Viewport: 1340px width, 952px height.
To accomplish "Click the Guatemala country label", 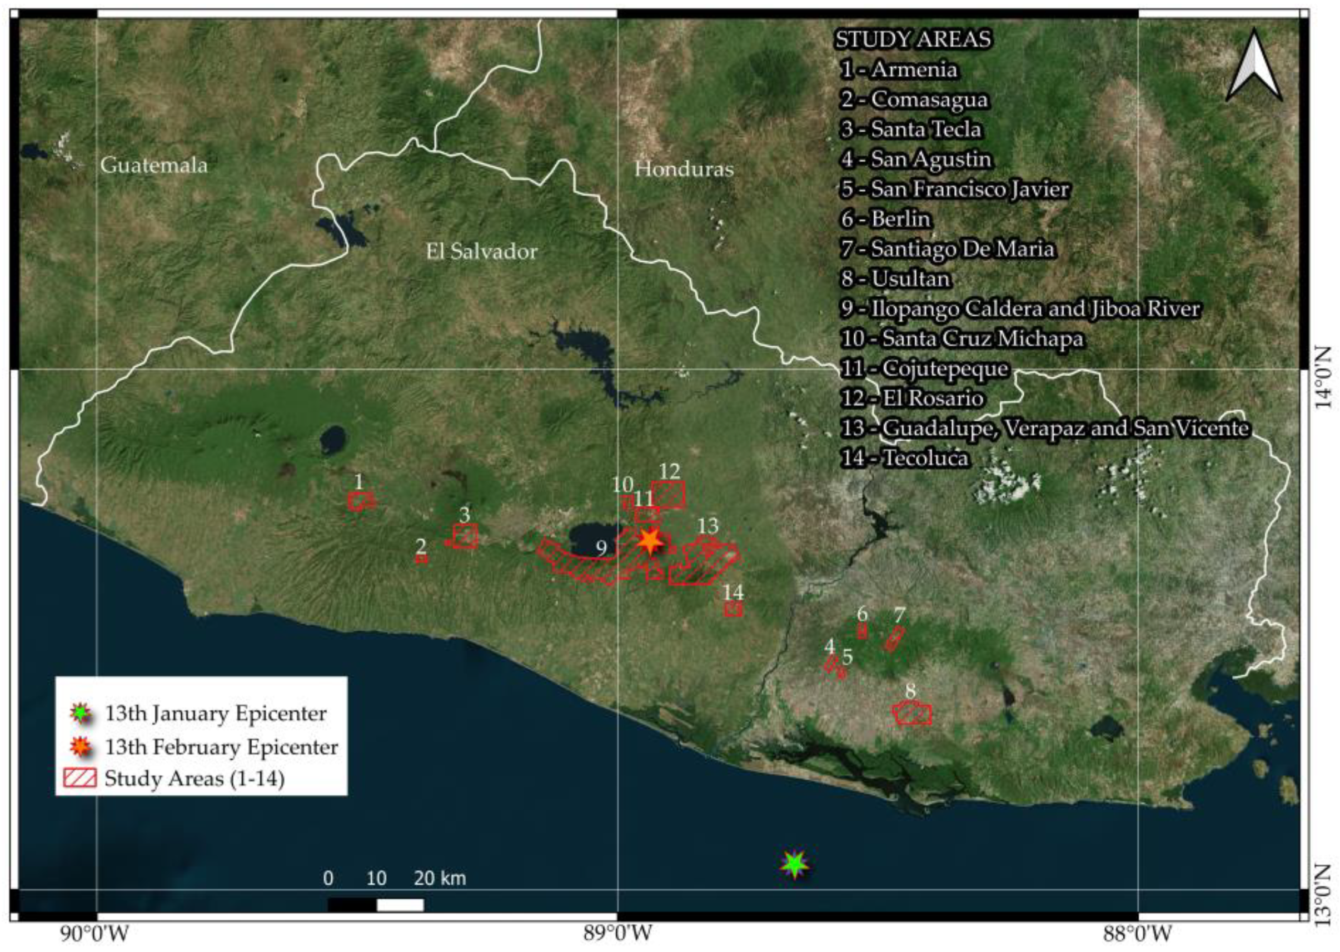I will tap(154, 165).
